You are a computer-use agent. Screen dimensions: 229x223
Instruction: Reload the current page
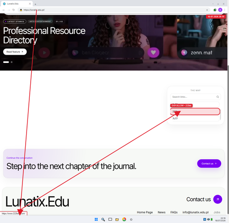[x=14, y=10]
